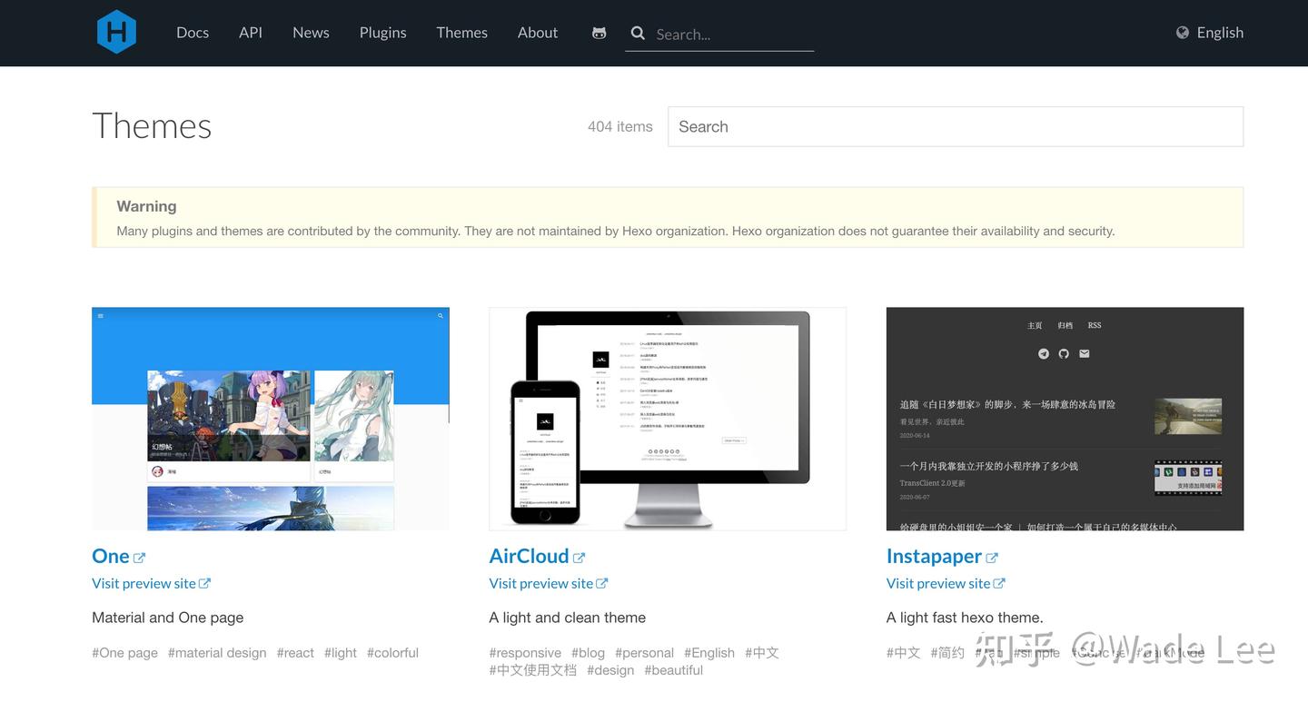1308x702 pixels.
Task: Click the external-link icon beside the One heading
Action: (139, 555)
